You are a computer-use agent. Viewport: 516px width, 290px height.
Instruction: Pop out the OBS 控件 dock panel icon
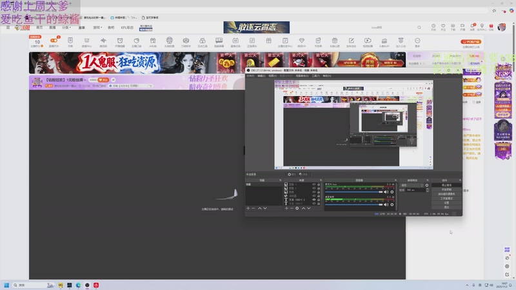(460, 180)
